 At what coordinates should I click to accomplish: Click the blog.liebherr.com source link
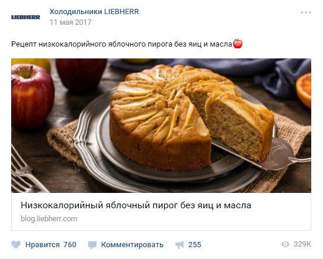[x=49, y=219]
